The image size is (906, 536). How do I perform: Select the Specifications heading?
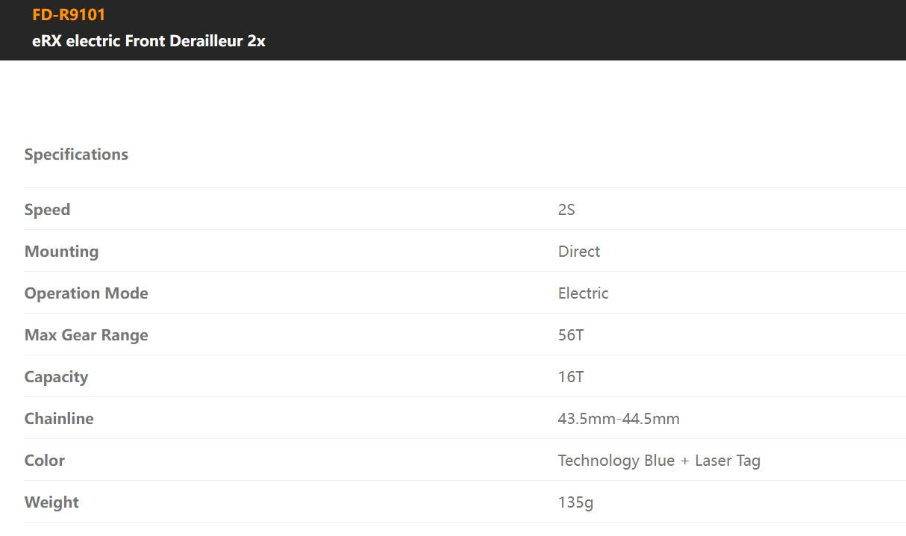76,155
